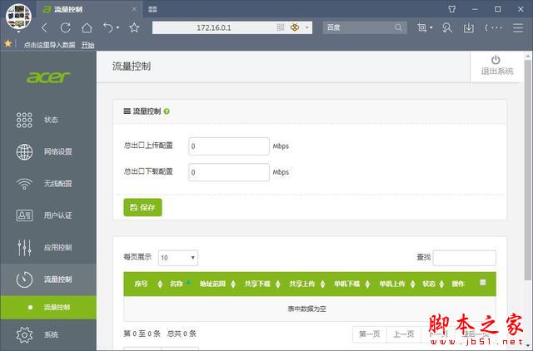533x351 pixels.
Task: Go back with the browser back arrow
Action: coord(44,27)
